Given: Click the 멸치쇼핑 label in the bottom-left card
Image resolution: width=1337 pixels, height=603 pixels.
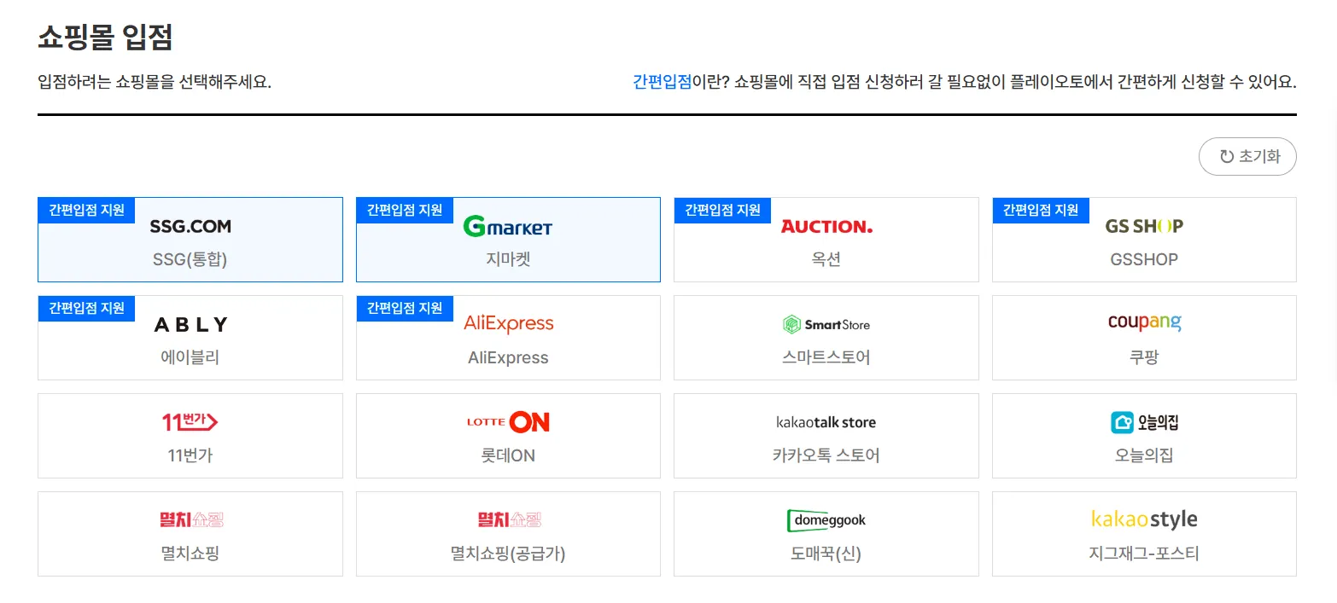Looking at the screenshot, I should click(x=190, y=554).
